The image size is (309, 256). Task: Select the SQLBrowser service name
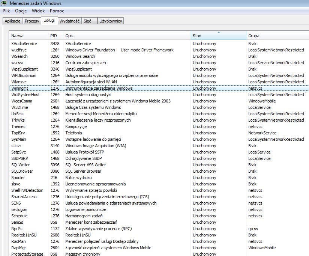[x=22, y=171]
